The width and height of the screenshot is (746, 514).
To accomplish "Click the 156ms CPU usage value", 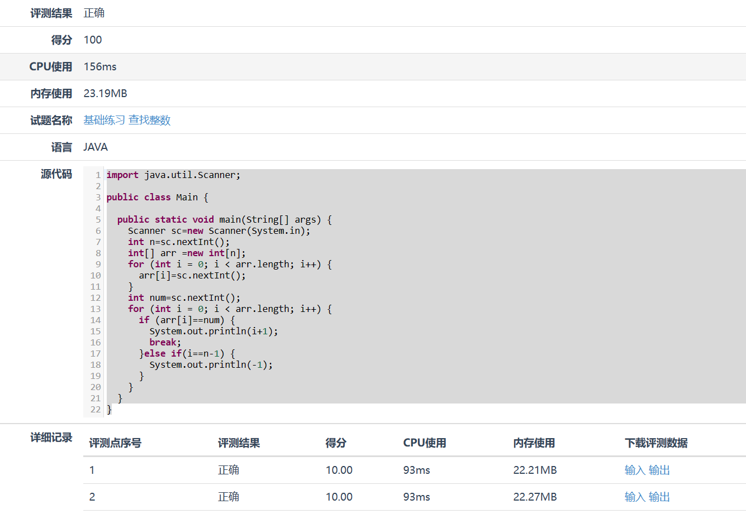I will pyautogui.click(x=100, y=66).
